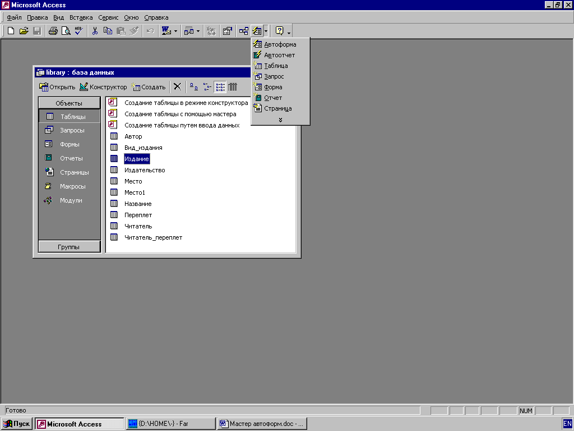The height and width of the screenshot is (431, 574).
Task: Click the New Object AutoForm toolbar icon
Action: click(x=257, y=31)
